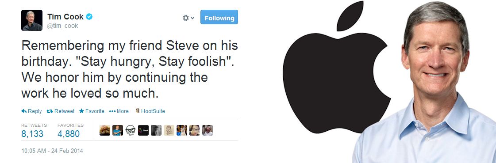Click the blue verified badge beside Tim Cook
Viewport: 496px width, 163px height.
point(89,17)
